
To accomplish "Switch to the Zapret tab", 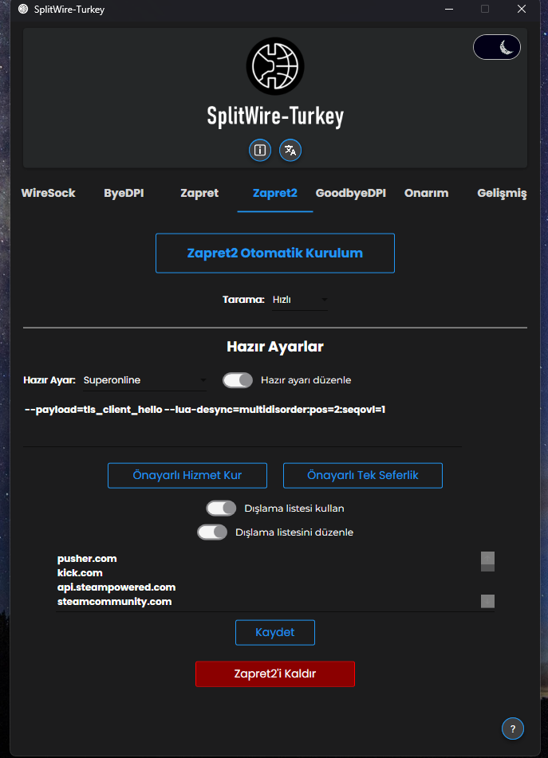I will tap(199, 193).
